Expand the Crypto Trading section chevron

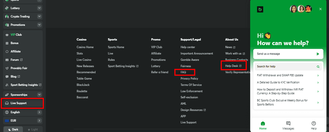pos(39,16)
